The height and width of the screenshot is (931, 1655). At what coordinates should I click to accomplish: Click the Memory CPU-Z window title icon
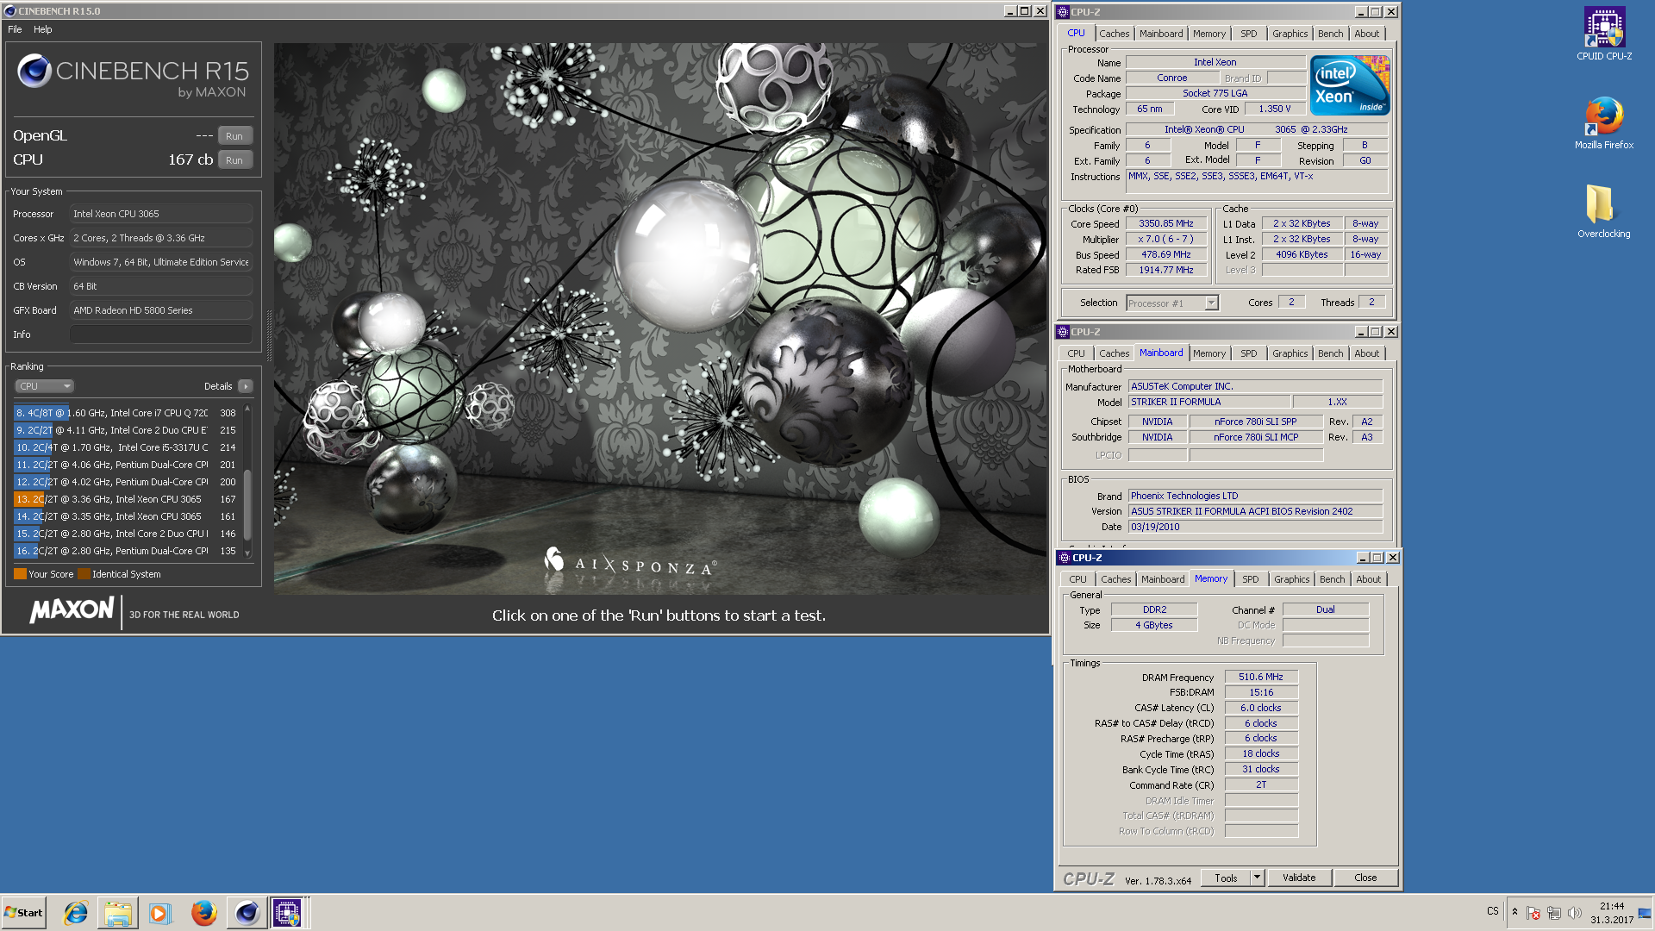coord(1065,558)
